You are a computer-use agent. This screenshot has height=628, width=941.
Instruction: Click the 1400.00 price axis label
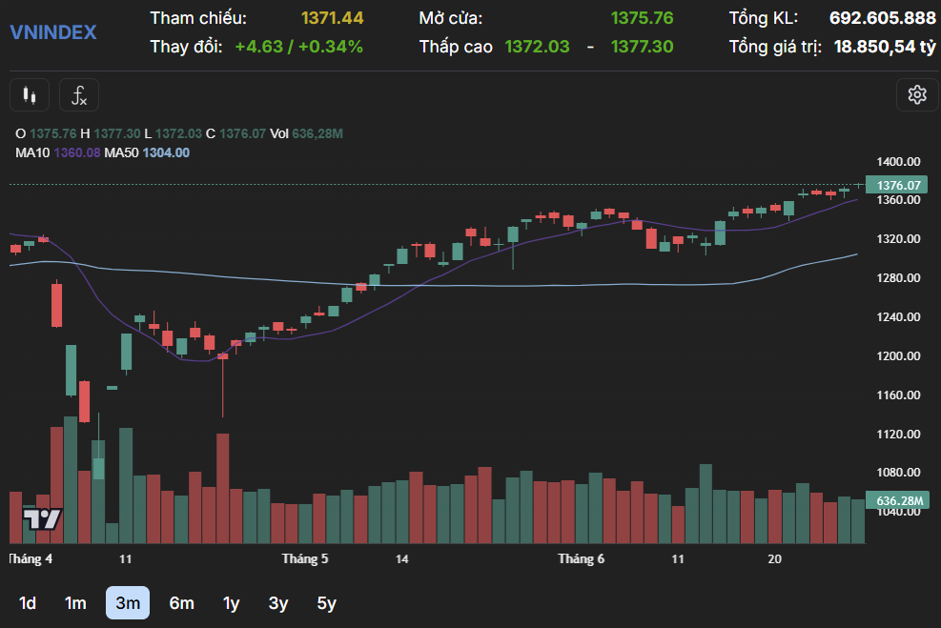898,161
